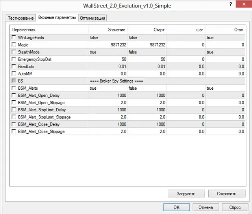Viewport: 252px width, 214px height.
Task: Check the BSM_Alert_Open_Delay checkbox
Action: coord(14,95)
